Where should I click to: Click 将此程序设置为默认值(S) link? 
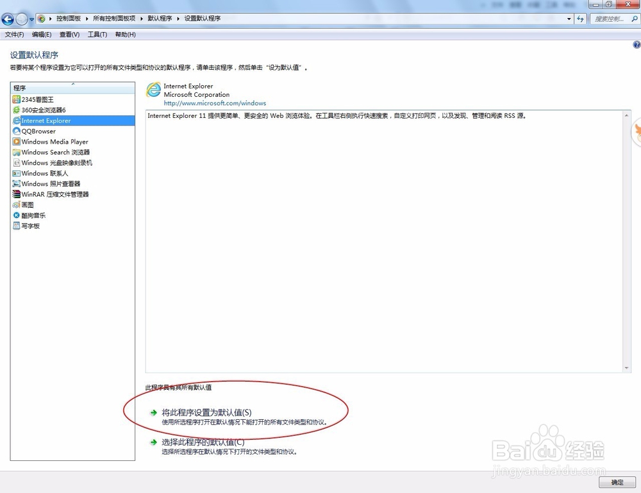pos(206,412)
